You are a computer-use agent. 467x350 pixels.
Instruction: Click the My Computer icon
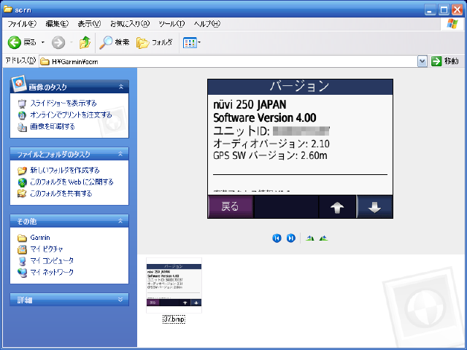click(22, 261)
